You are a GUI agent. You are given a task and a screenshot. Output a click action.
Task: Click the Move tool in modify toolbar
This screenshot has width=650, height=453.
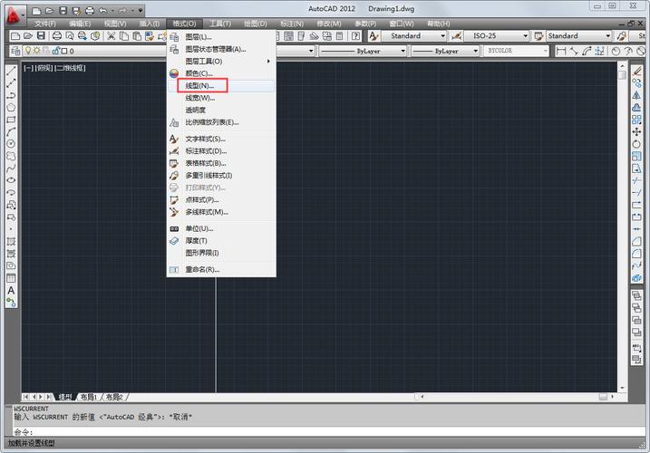tap(636, 131)
